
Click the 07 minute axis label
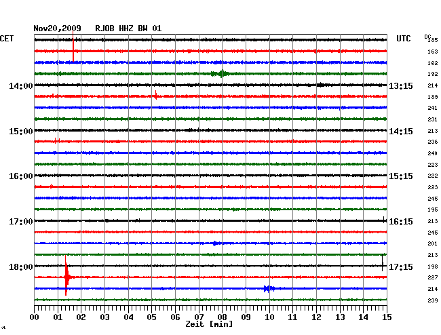199,317
